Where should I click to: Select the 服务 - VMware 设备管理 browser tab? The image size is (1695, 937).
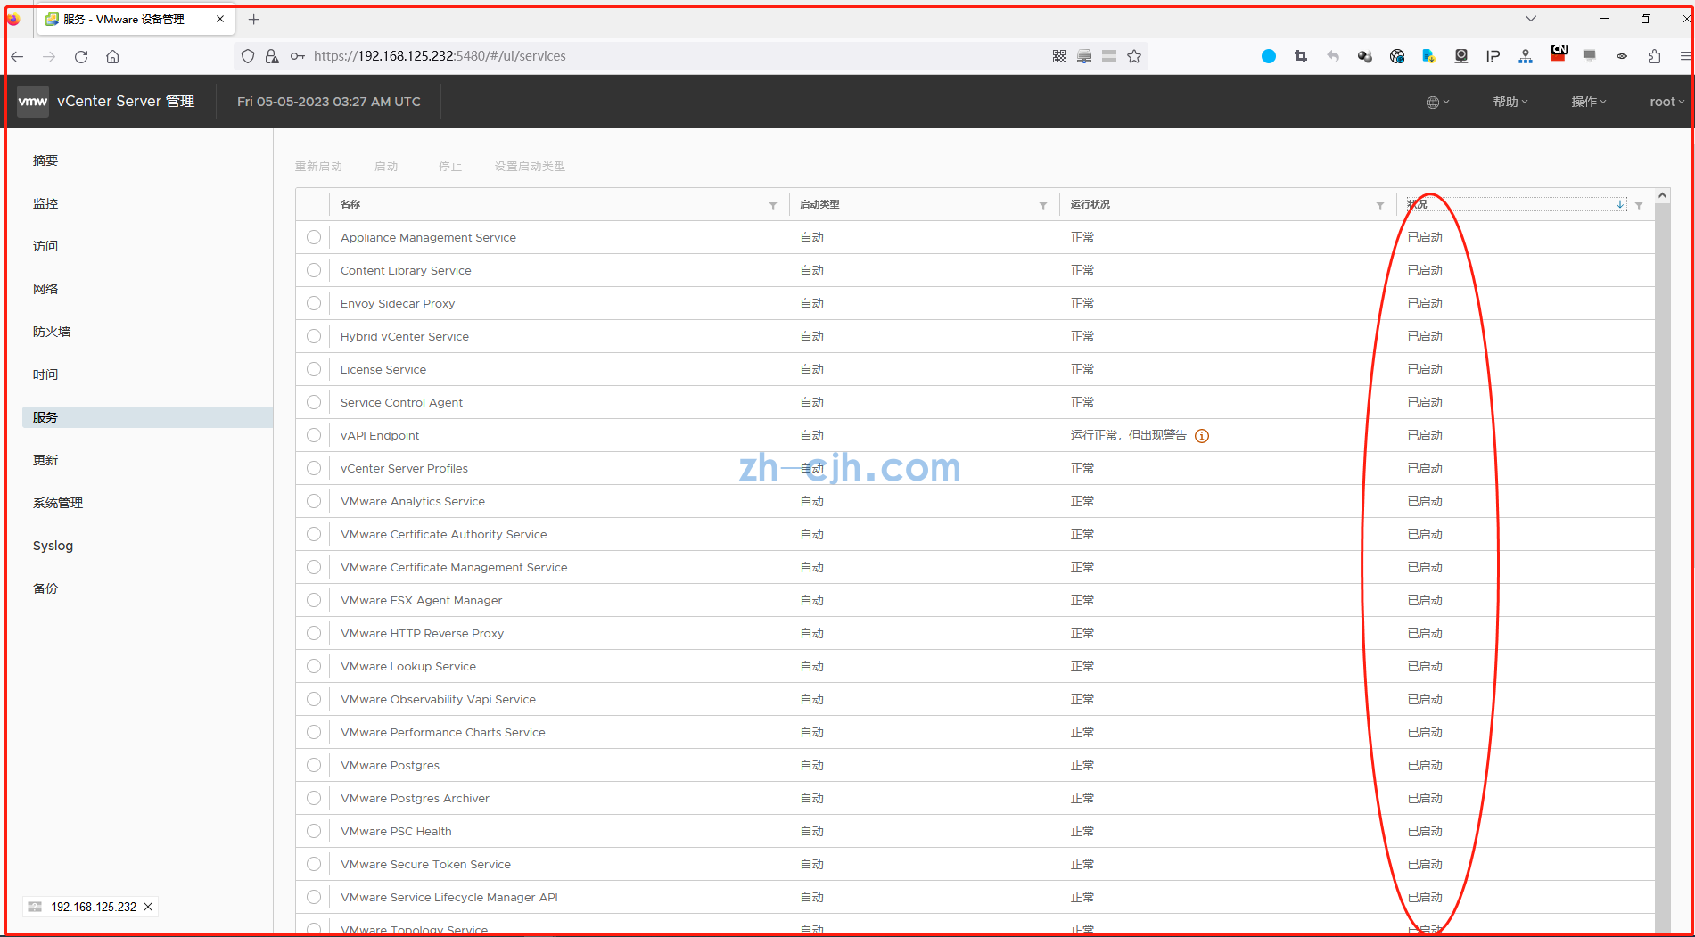134,19
